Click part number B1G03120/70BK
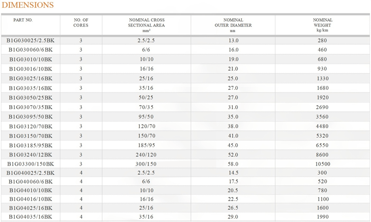The height and width of the screenshot is (222, 371). (x=30, y=126)
